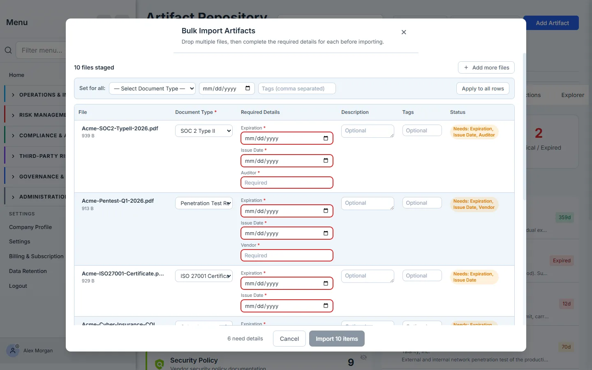Open calendar picker in Set for all date

247,88
